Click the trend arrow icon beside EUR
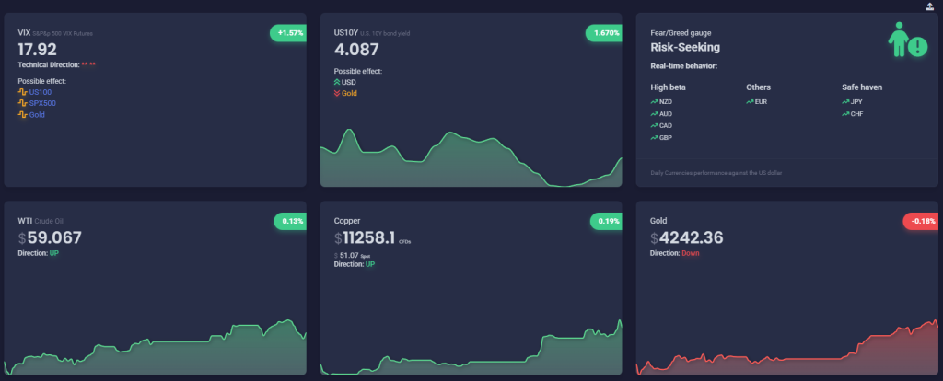943x381 pixels. 750,101
